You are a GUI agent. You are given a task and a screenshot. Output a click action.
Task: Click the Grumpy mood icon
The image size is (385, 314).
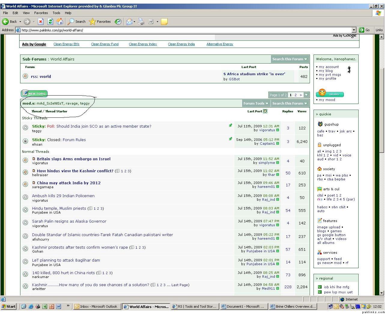click(330, 94)
